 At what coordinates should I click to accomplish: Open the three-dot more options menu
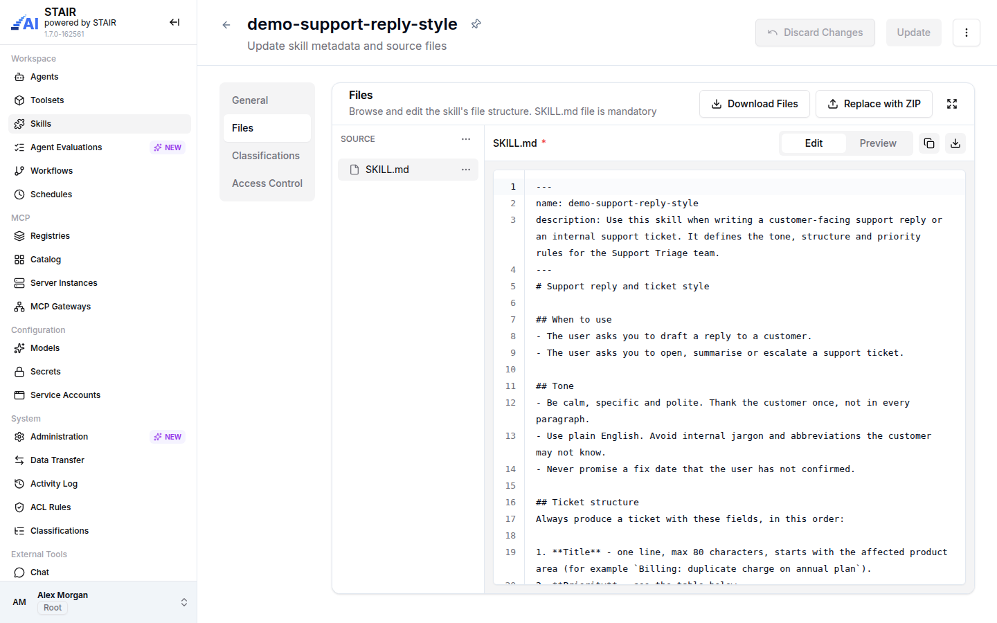coord(967,33)
